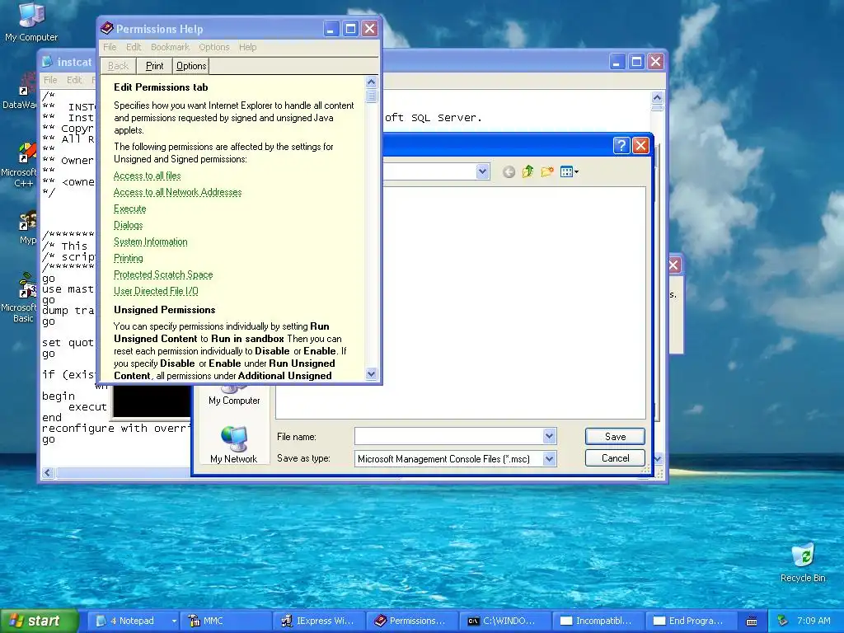Viewport: 844px width, 633px height.
Task: Follow the User Directed File I/O link
Action: (x=156, y=291)
